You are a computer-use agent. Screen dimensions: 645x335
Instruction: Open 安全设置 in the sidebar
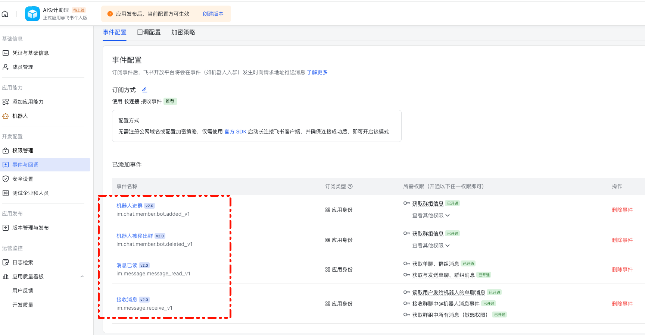click(x=23, y=179)
